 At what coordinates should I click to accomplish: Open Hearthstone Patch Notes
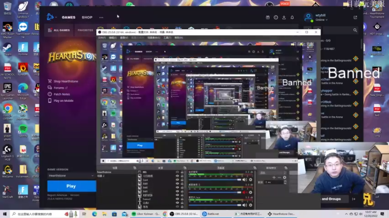[x=59, y=94]
